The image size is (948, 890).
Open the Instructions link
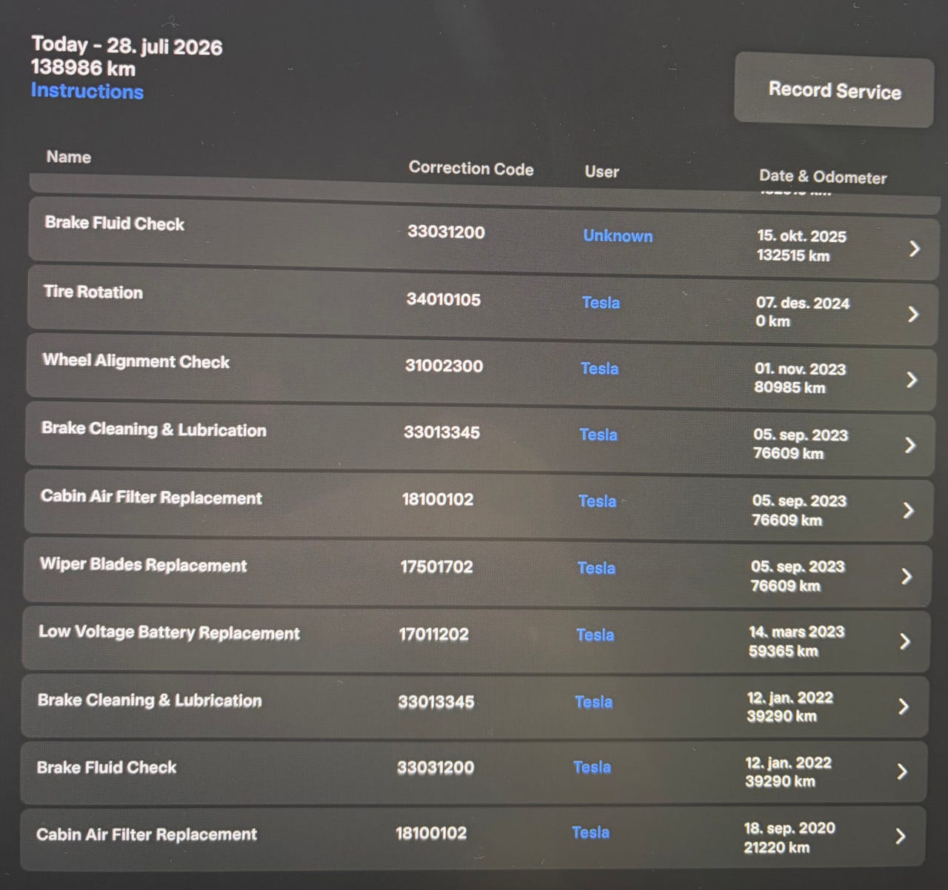(87, 91)
